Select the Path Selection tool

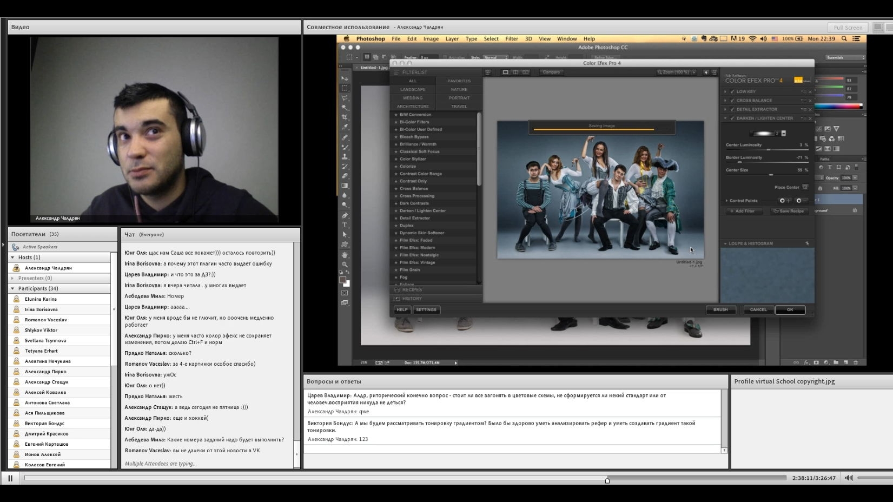(345, 235)
